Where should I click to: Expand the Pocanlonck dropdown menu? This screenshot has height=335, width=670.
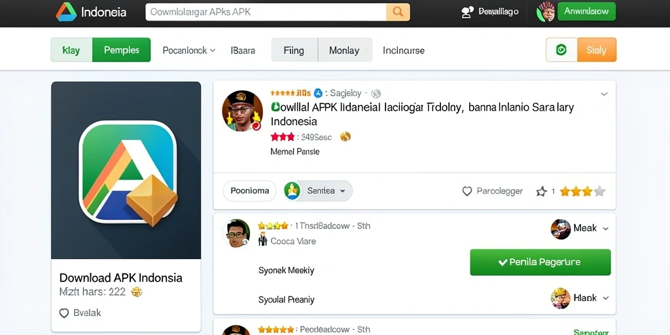(x=189, y=50)
